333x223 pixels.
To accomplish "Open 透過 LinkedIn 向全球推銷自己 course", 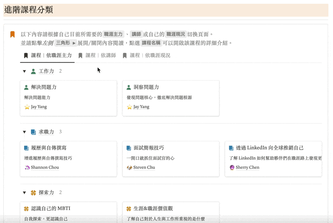I will tap(273, 159).
